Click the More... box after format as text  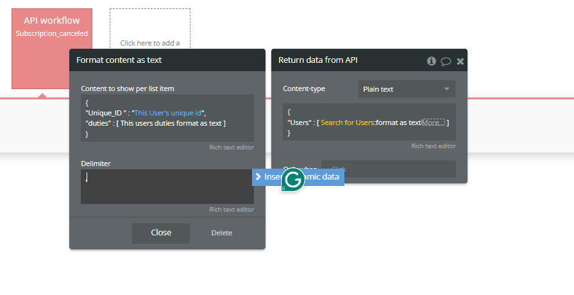(434, 122)
